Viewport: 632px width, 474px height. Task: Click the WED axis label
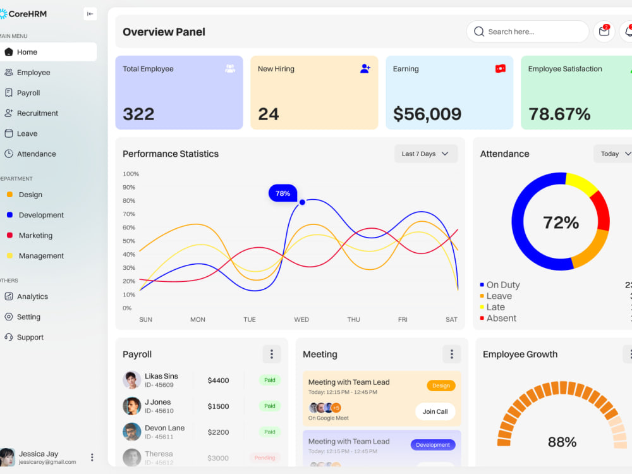point(301,320)
